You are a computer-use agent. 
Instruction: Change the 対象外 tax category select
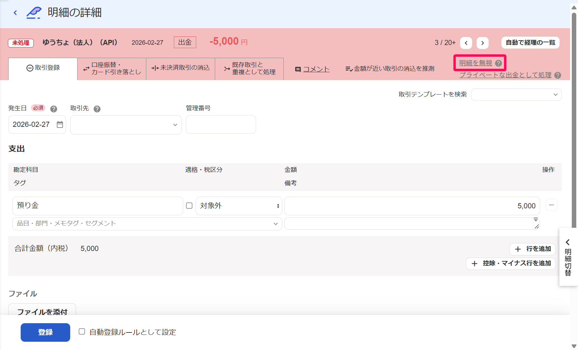pos(239,206)
